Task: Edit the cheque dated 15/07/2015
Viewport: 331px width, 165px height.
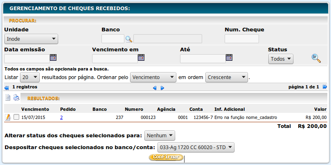Action: [x=7, y=117]
